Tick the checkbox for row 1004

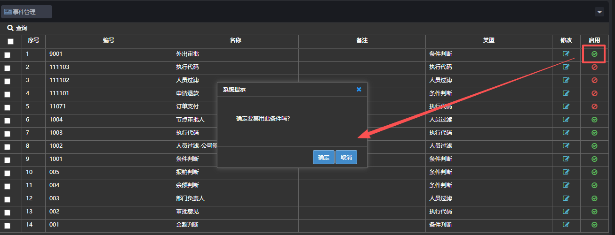7,121
